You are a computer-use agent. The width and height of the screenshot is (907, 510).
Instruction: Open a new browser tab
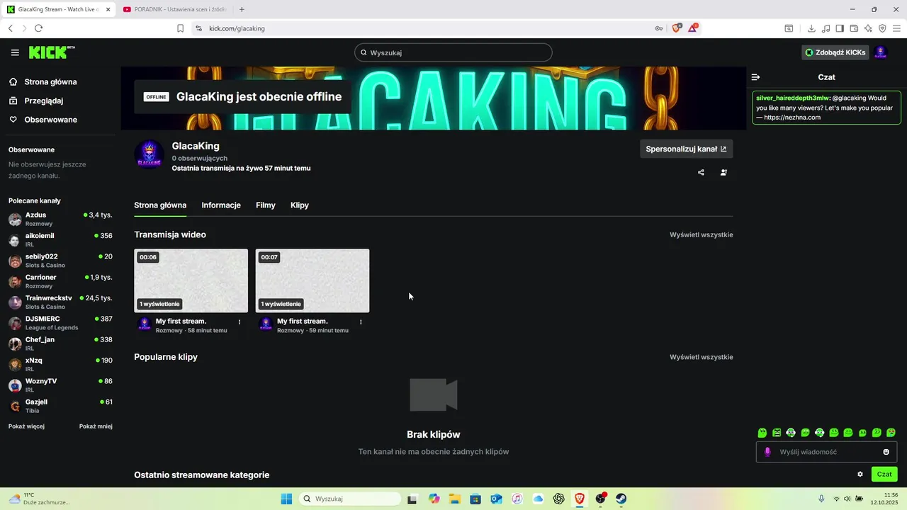(x=242, y=9)
